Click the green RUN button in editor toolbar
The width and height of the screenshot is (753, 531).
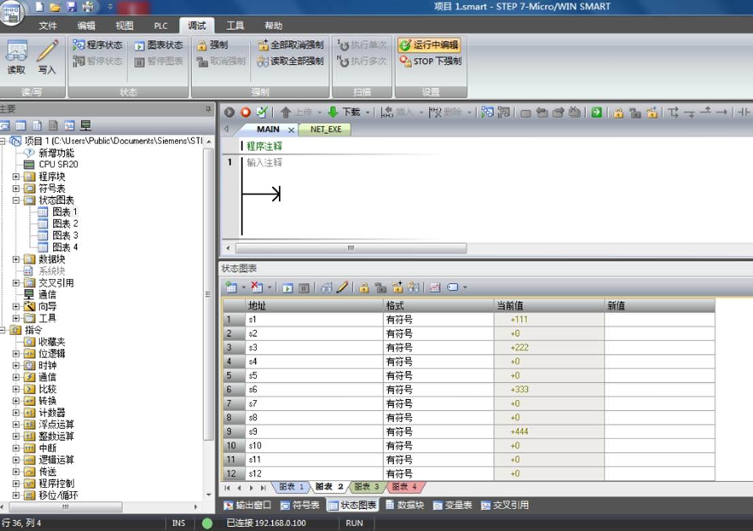229,112
